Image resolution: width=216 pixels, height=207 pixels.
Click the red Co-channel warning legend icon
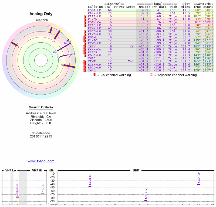(x=94, y=75)
